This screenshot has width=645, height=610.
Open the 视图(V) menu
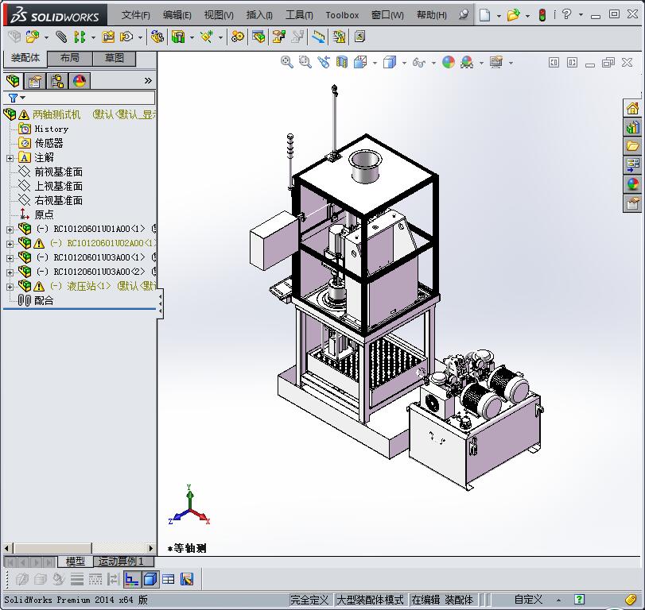tap(219, 15)
